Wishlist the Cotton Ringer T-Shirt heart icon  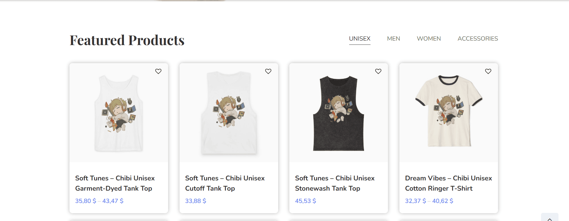coord(488,71)
